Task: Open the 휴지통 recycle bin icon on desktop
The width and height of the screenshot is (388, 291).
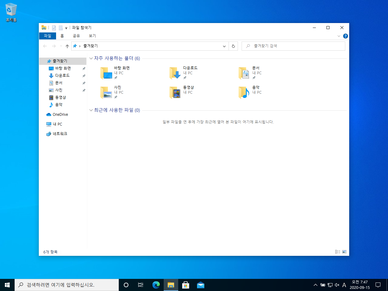Action: pyautogui.click(x=11, y=12)
